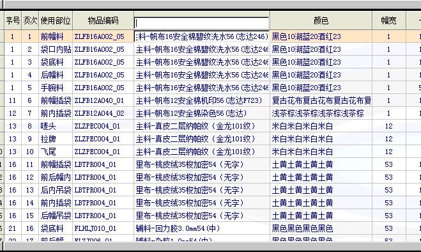Select 序号 11 in the 项次 6 row
This screenshot has height=252, width=421.
[13, 100]
